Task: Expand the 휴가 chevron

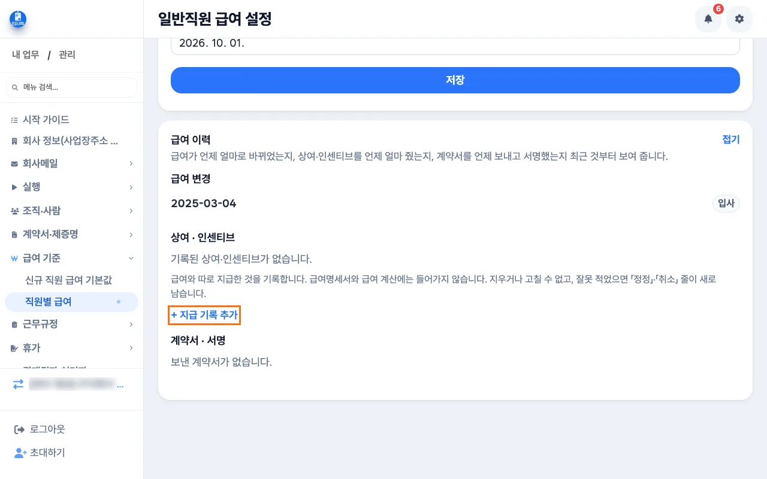Action: tap(131, 348)
